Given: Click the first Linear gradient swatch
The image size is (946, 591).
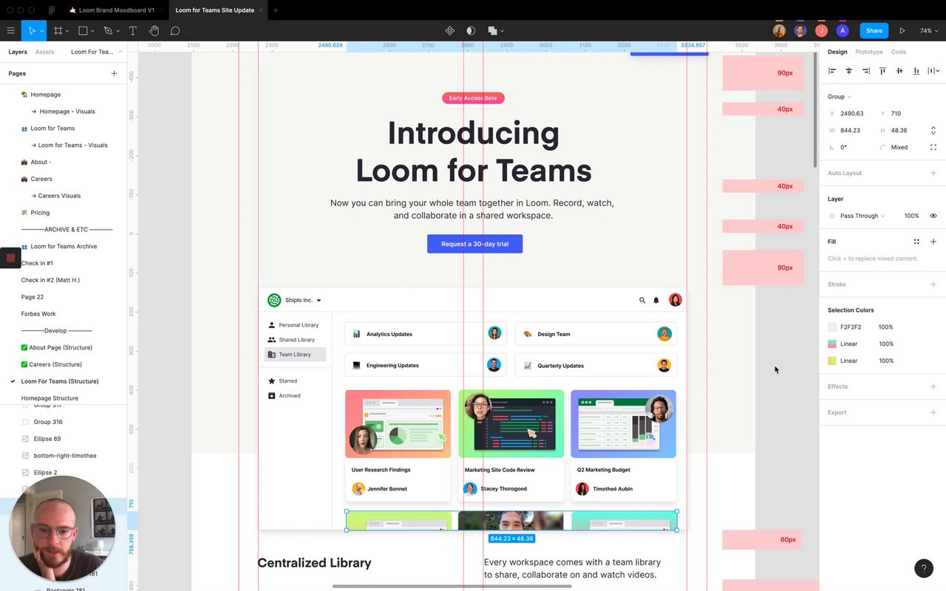Looking at the screenshot, I should 832,344.
